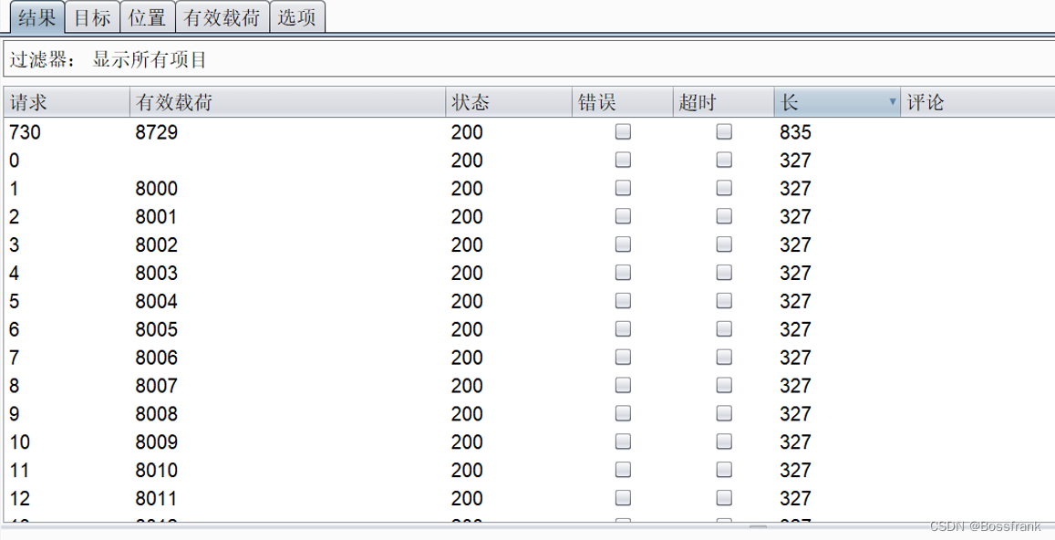
Task: Switch to the 结果 tab
Action: coord(37,17)
